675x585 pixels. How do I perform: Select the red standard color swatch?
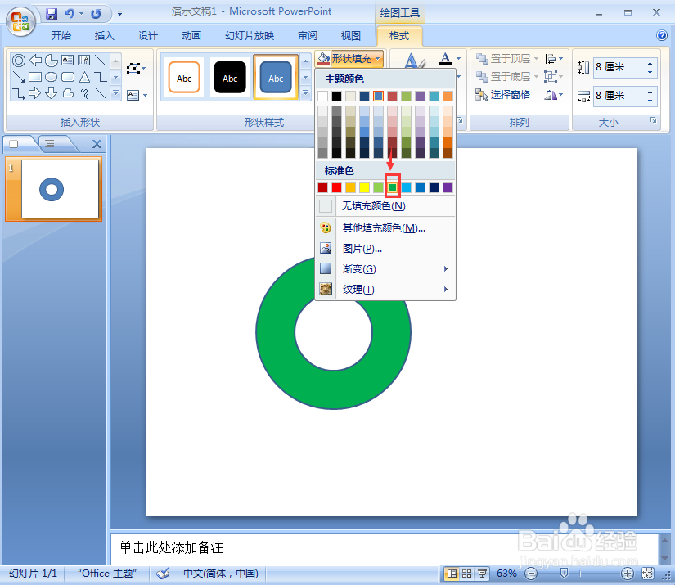[x=336, y=187]
